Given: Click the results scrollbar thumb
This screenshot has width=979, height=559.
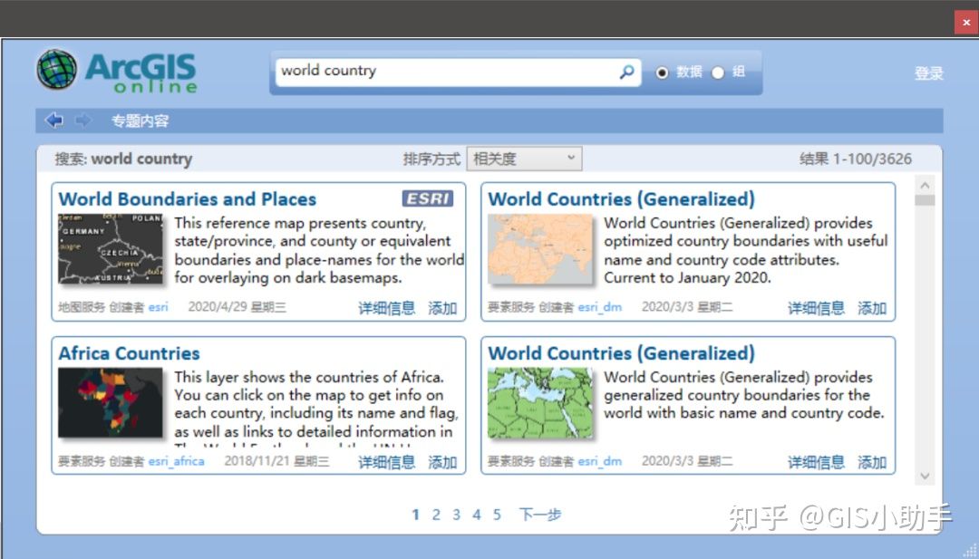Looking at the screenshot, I should [x=925, y=200].
